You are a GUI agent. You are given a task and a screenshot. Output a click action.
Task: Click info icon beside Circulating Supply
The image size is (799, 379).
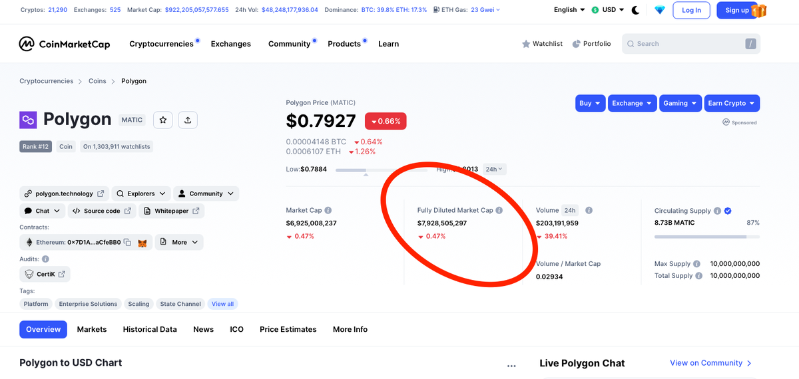click(x=717, y=211)
